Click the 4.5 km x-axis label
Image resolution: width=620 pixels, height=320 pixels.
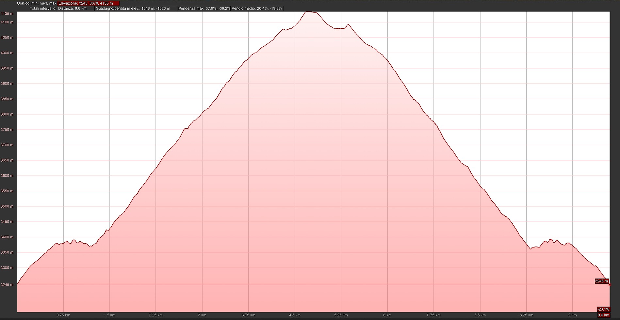click(295, 315)
